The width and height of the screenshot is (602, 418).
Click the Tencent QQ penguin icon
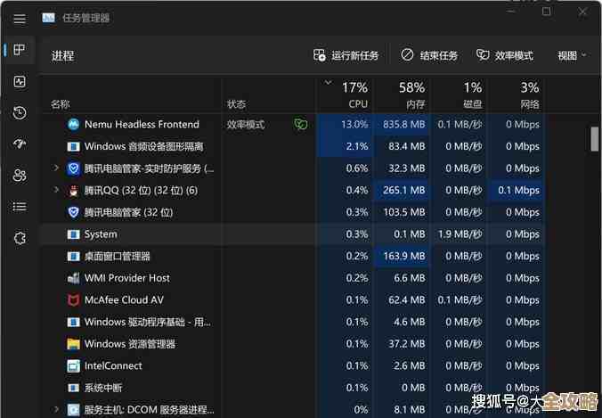point(73,191)
